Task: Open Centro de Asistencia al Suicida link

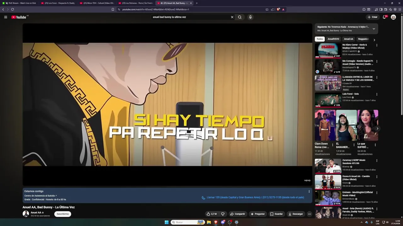Action: (x=40, y=196)
